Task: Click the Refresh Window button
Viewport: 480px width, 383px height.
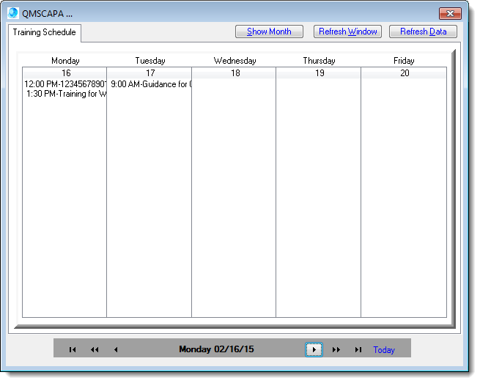Action: [x=347, y=31]
